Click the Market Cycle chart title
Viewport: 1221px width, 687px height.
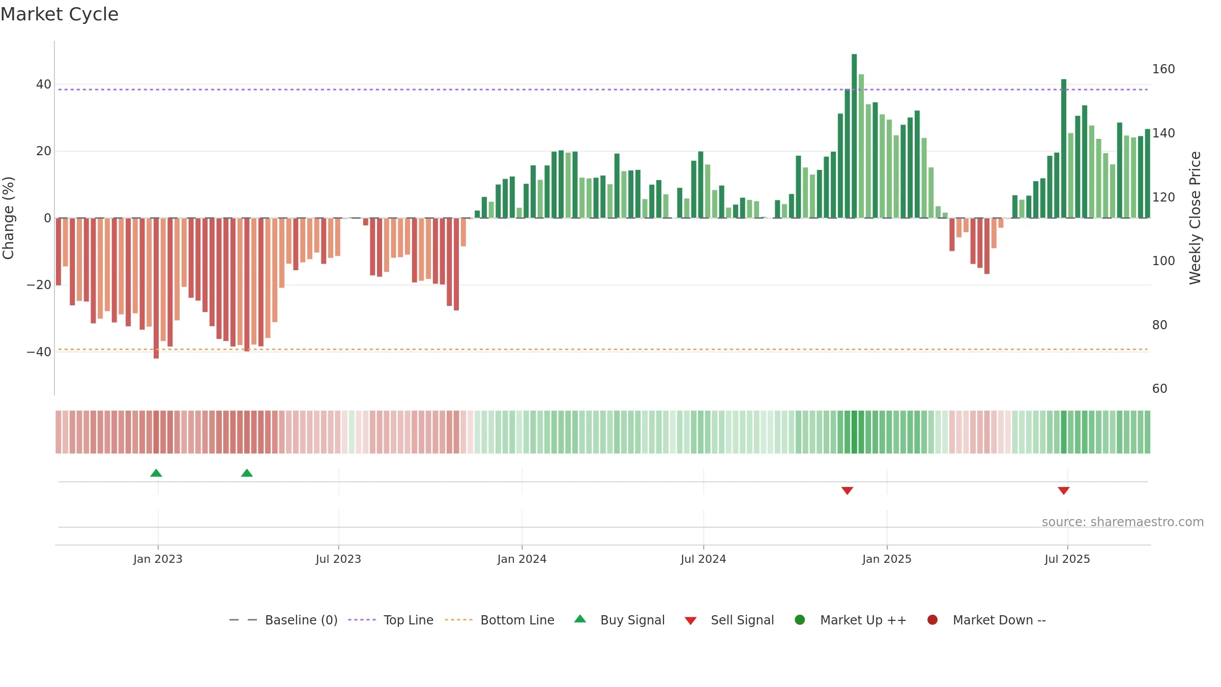(60, 14)
